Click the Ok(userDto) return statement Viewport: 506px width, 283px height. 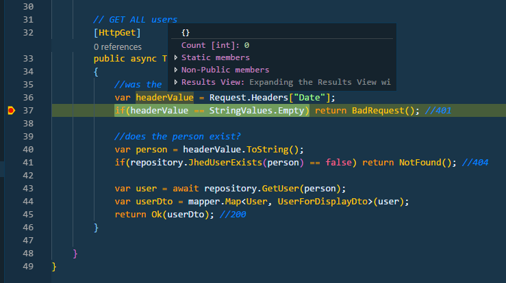pyautogui.click(x=162, y=215)
